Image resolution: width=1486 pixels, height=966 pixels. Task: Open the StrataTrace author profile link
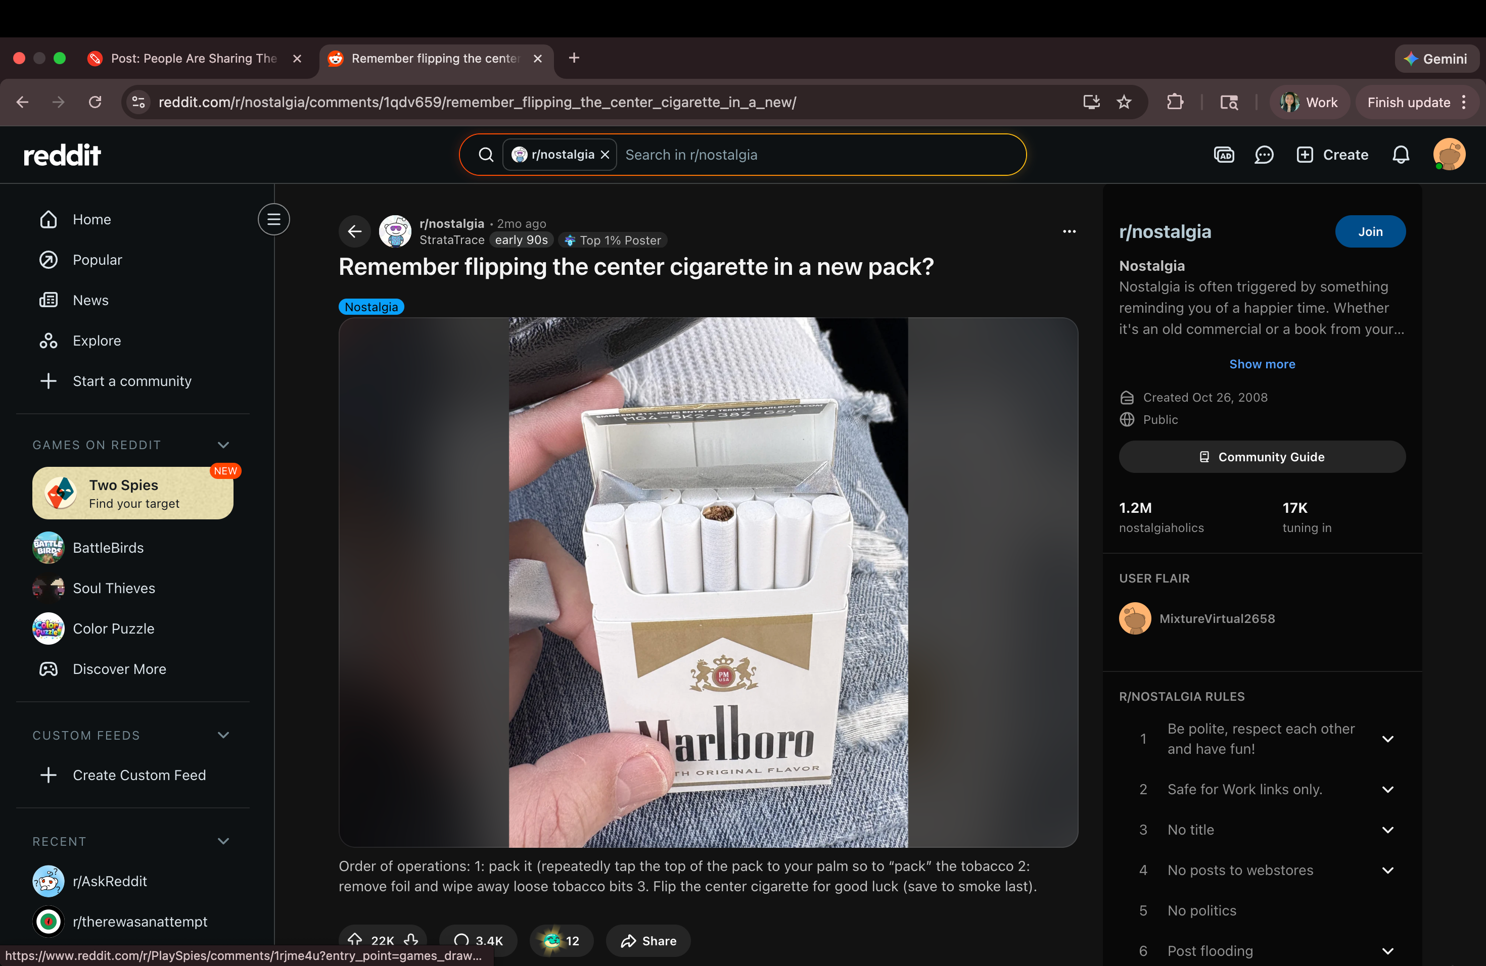pos(452,240)
